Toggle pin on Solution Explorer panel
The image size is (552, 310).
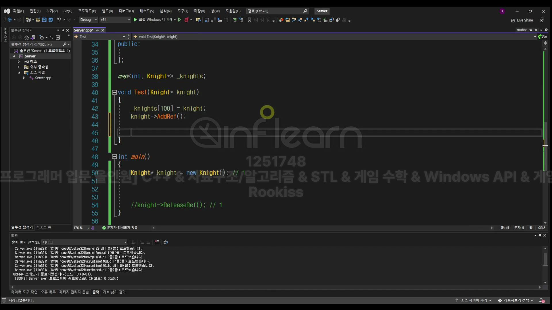[63, 30]
